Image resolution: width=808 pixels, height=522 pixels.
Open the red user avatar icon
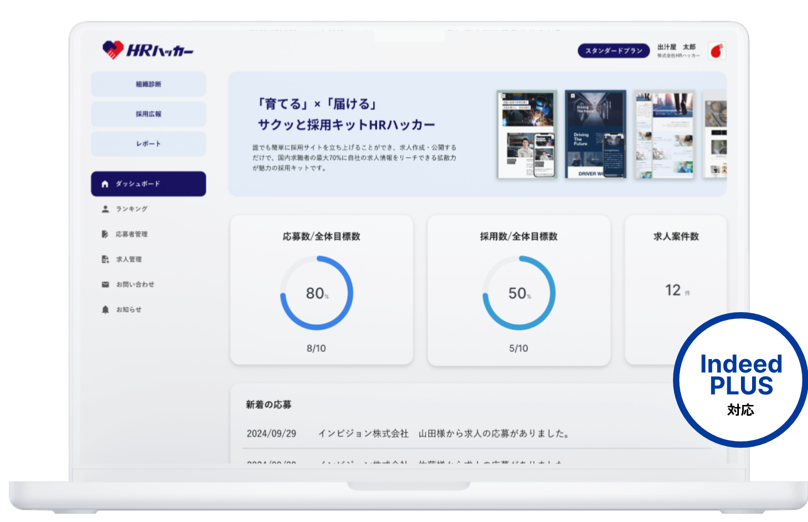coord(717,51)
